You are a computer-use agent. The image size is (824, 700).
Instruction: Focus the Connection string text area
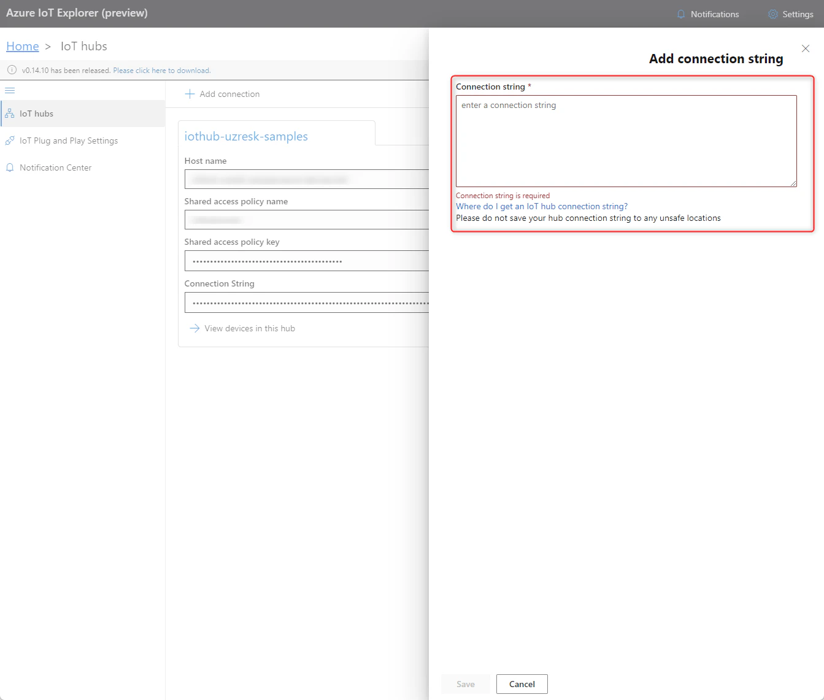coord(626,141)
